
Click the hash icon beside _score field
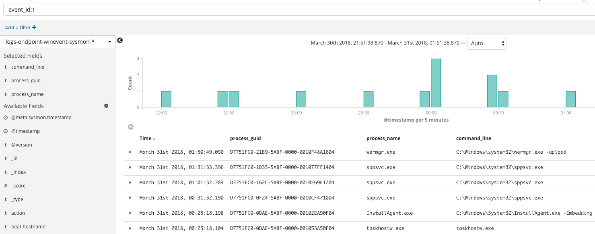tap(6, 186)
